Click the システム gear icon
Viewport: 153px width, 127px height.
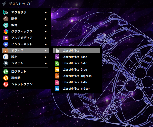[x=6, y=63]
